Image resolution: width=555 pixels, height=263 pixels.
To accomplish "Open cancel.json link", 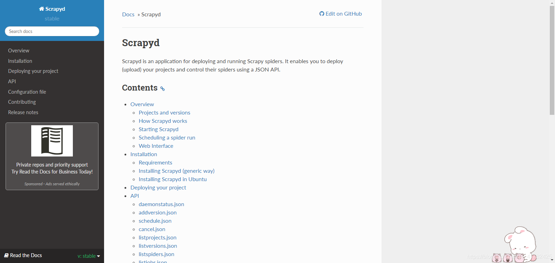I will point(152,229).
